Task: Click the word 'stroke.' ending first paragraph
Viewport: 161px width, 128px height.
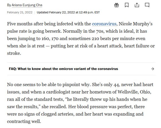Action: [x=14, y=53]
